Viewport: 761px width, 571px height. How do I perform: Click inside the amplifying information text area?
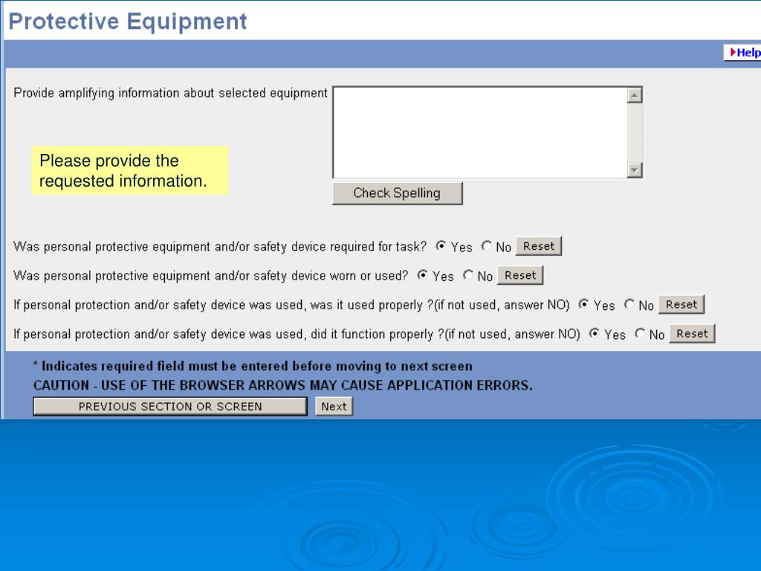pyautogui.click(x=480, y=132)
